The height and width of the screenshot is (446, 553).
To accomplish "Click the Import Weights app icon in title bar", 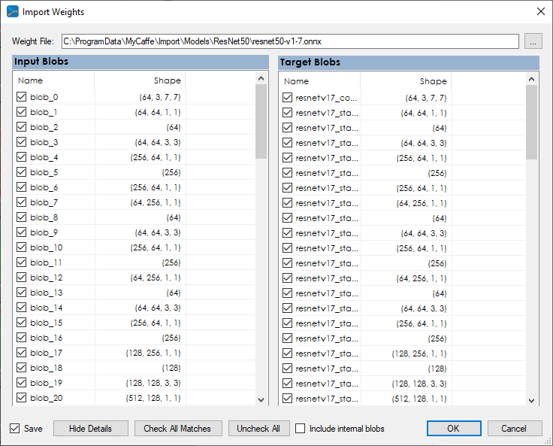I will click(13, 12).
